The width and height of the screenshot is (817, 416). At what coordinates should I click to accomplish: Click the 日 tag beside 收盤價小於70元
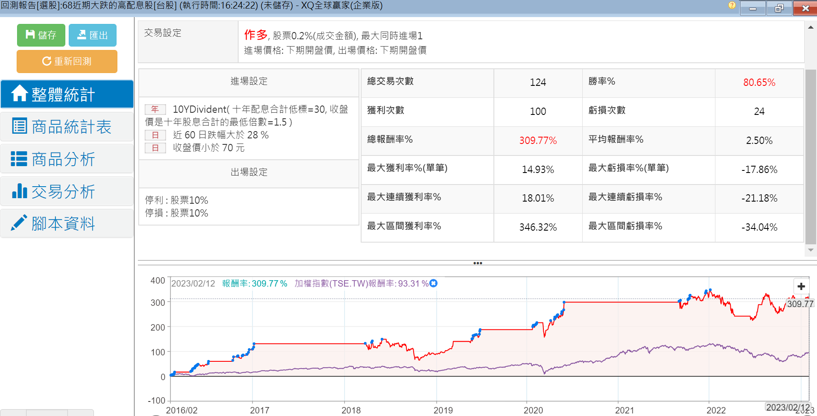(x=155, y=148)
